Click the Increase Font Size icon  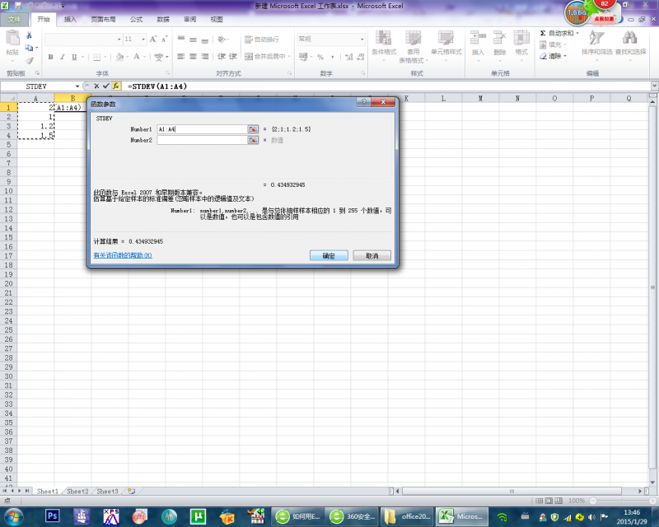153,39
